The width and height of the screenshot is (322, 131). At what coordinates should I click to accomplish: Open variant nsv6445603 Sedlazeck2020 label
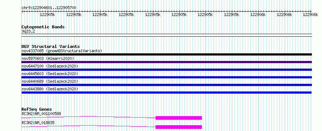[x=50, y=74]
